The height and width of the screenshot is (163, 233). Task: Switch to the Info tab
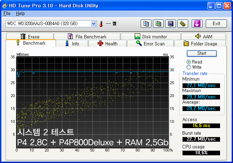click(72, 44)
